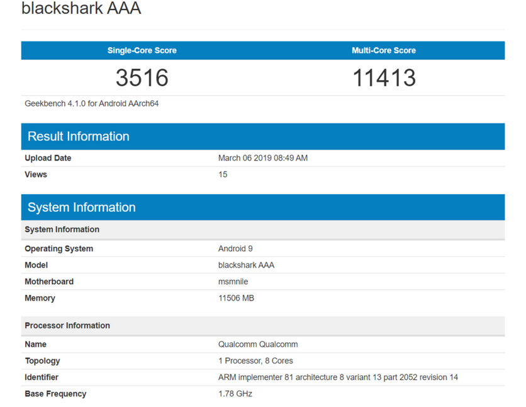Select 'Geekbench 4.1.0 for Android AArch64' text
Screen dimensions: 526x407
click(92, 103)
